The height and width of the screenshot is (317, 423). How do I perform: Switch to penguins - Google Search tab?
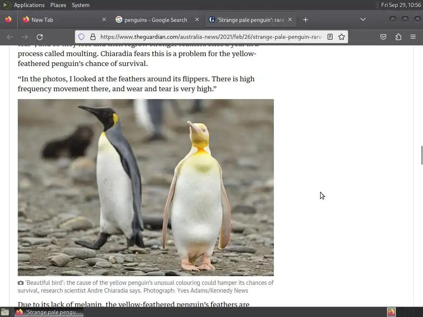point(157,20)
